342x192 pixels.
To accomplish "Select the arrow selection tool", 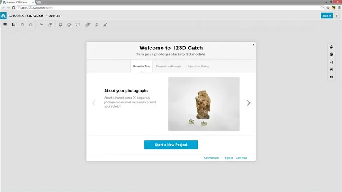I will (41, 25).
